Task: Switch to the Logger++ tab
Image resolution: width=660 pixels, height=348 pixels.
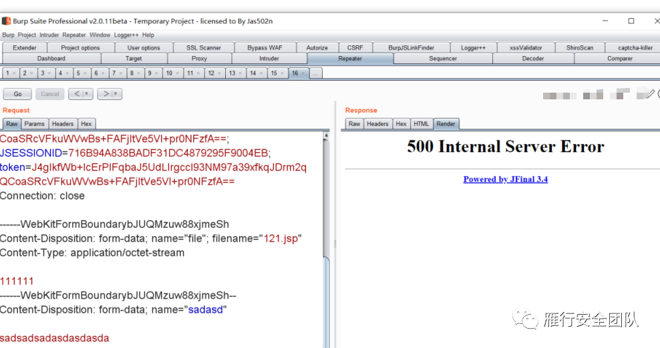Action: (x=473, y=47)
